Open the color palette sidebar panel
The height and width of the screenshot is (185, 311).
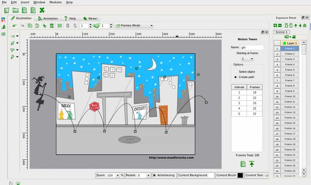coord(3,19)
